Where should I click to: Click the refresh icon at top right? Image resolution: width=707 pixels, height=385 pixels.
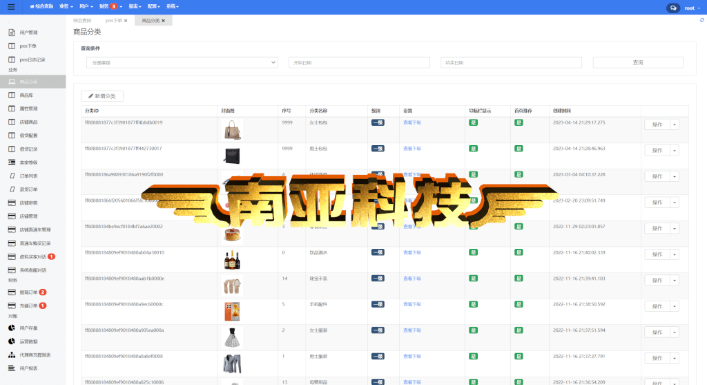coord(701,20)
